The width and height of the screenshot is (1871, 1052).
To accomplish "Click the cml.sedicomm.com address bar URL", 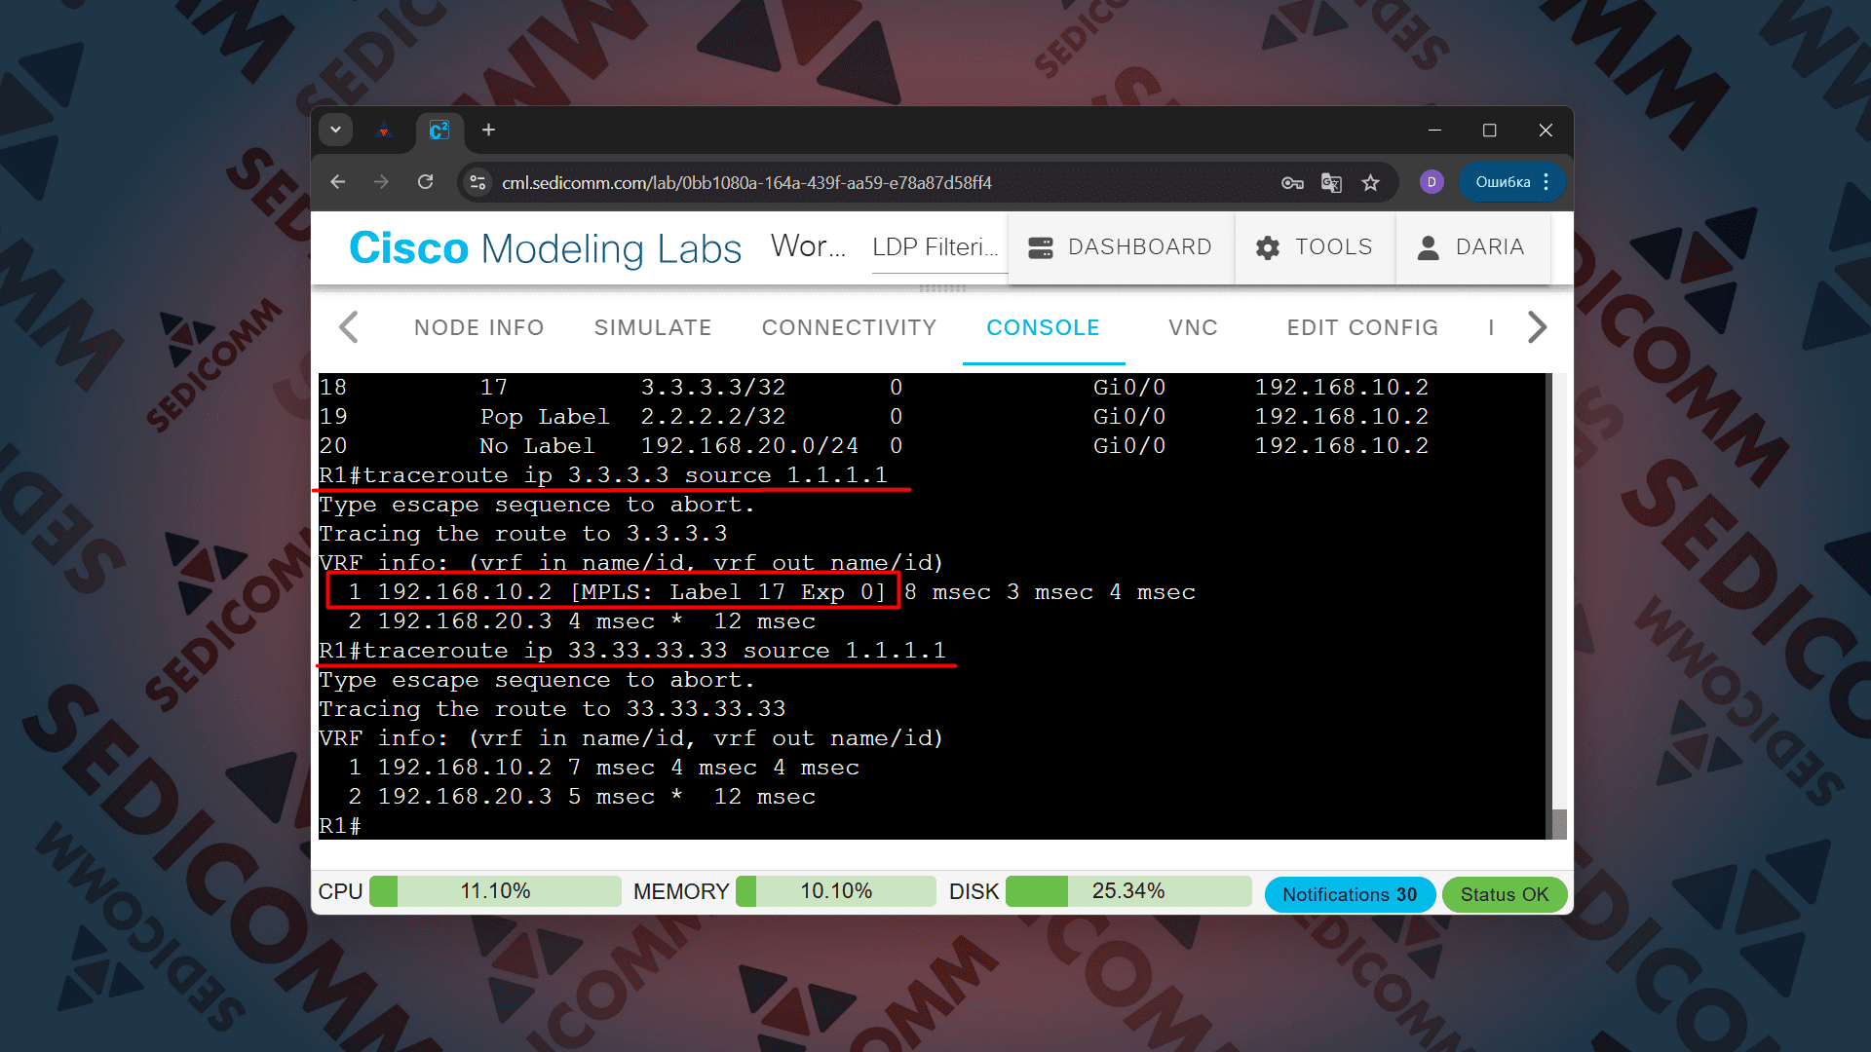I will (x=746, y=182).
